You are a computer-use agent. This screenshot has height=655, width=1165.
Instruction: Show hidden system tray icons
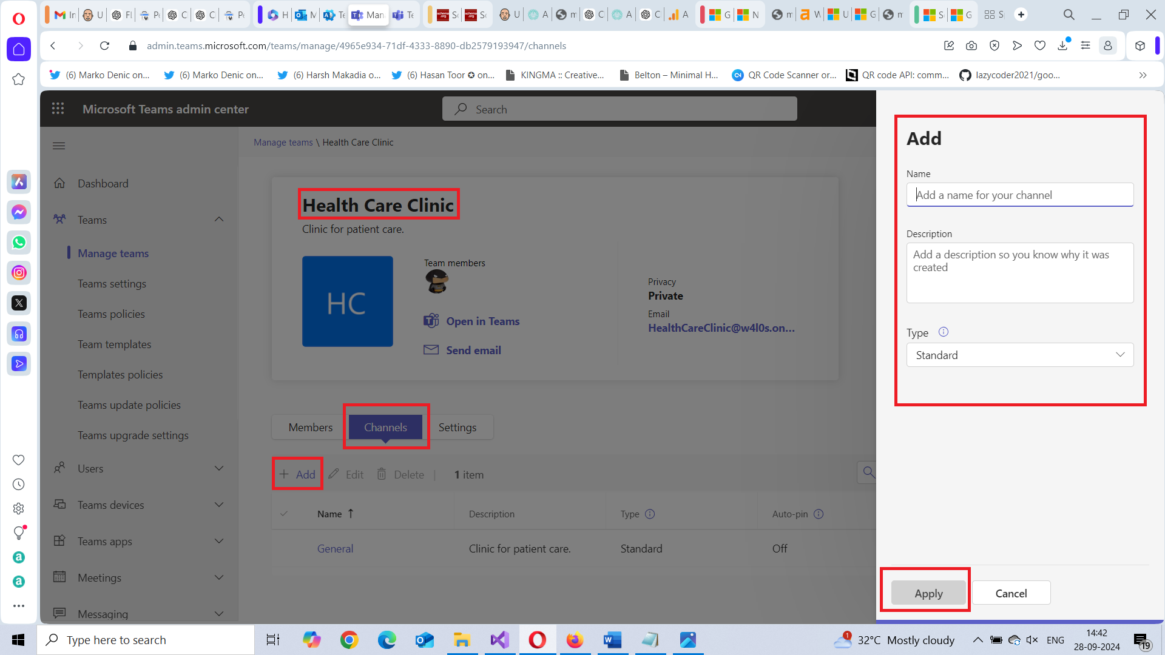(978, 640)
